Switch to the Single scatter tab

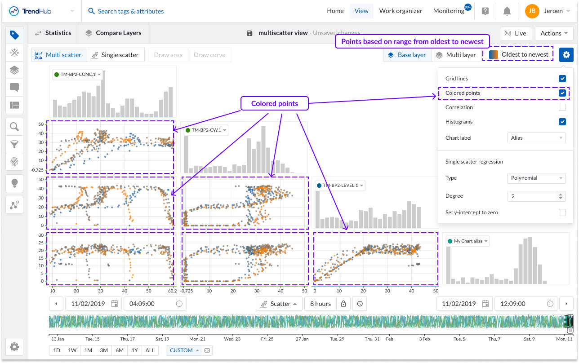click(x=115, y=55)
